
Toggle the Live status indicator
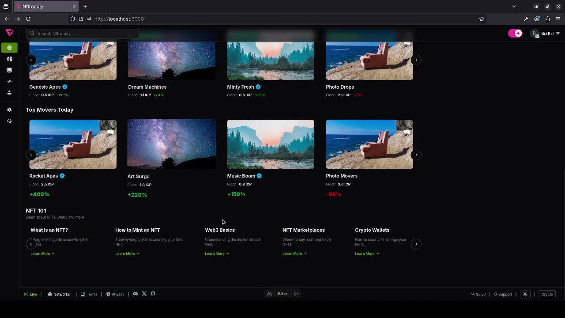30,294
